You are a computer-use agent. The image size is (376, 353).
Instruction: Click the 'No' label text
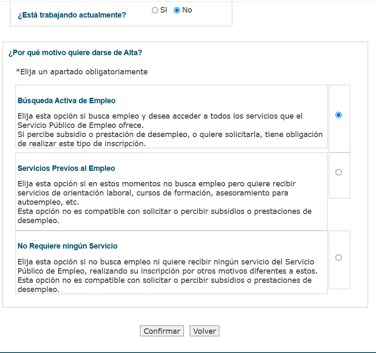tap(187, 10)
